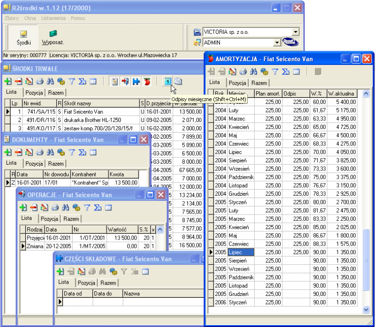The height and width of the screenshot is (327, 376).
Task: Edit record icon in ŚRODKI TRWAŁE toolbar
Action: (29, 81)
